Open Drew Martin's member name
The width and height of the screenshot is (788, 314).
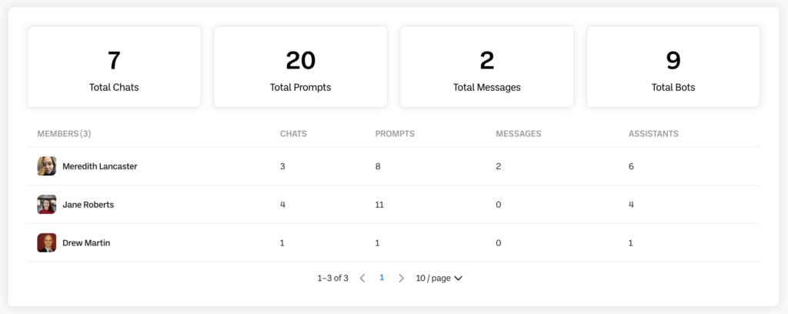click(x=86, y=243)
